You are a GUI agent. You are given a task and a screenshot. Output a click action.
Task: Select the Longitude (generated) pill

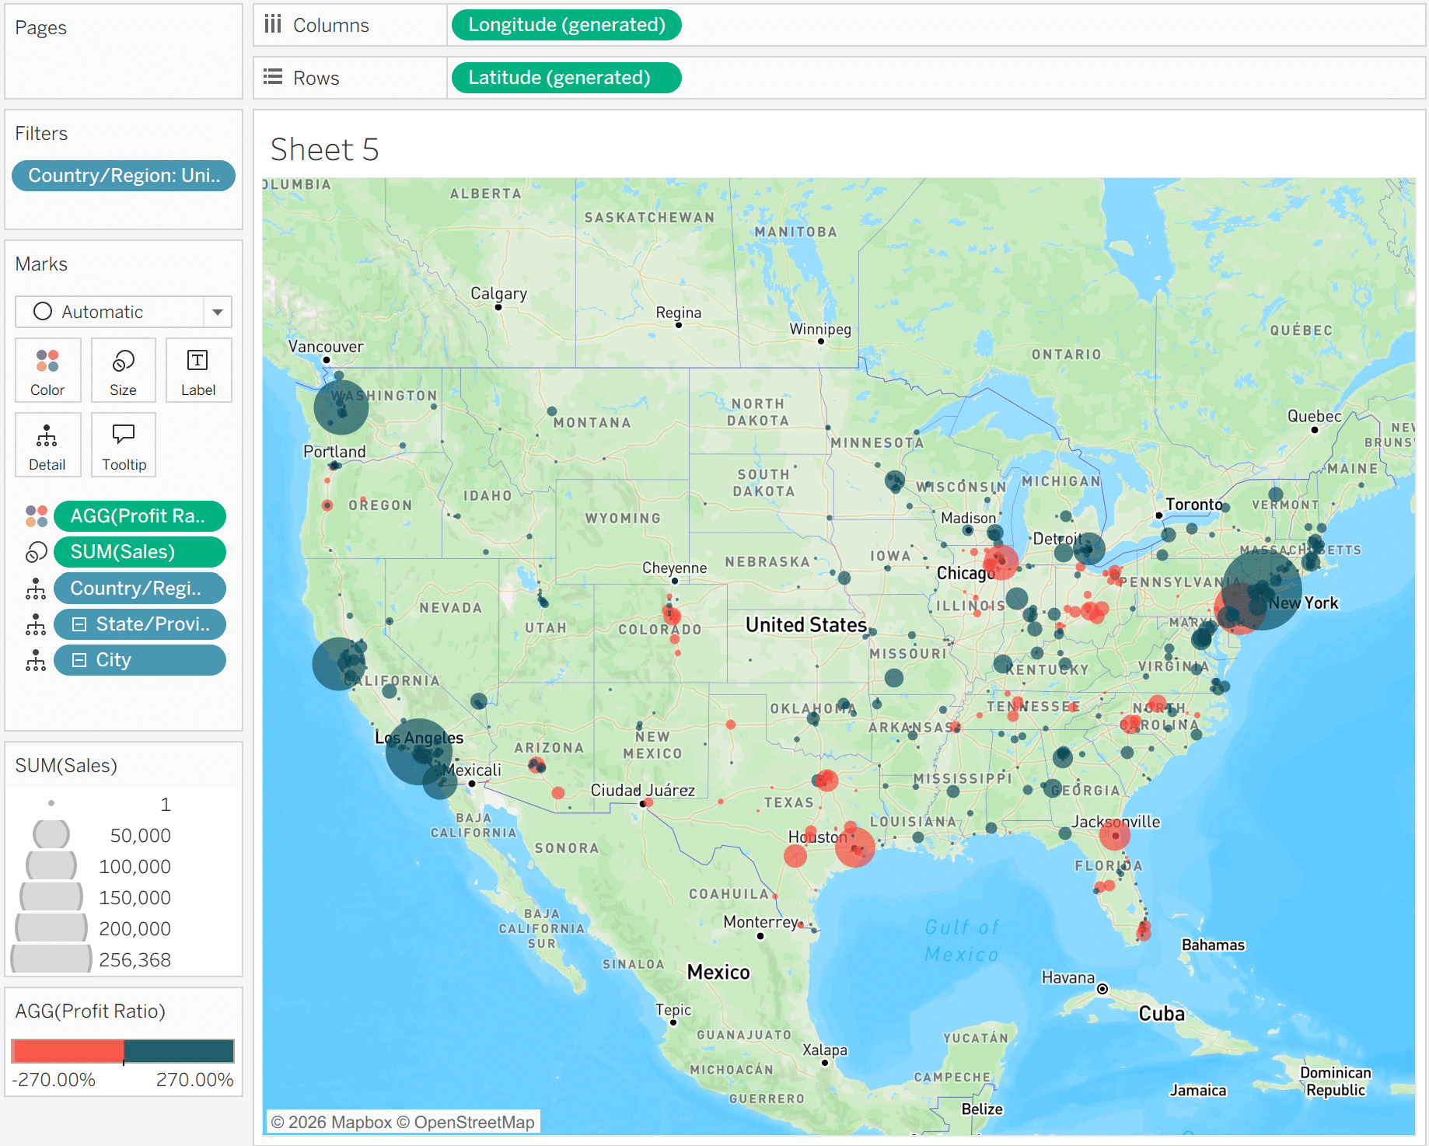pos(567,25)
